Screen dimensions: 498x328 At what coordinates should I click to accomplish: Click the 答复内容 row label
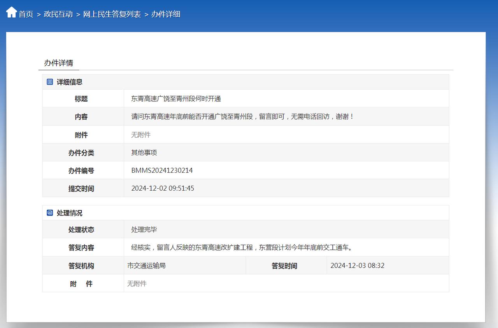tap(81, 247)
